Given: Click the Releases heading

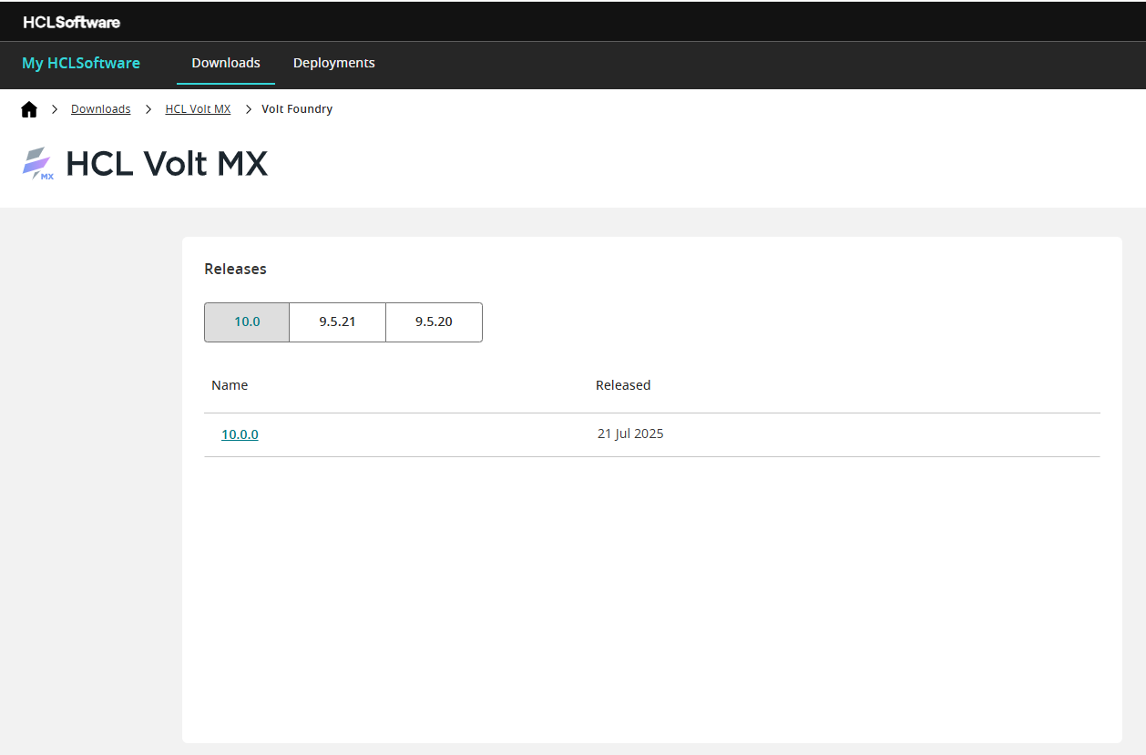Looking at the screenshot, I should (x=235, y=269).
